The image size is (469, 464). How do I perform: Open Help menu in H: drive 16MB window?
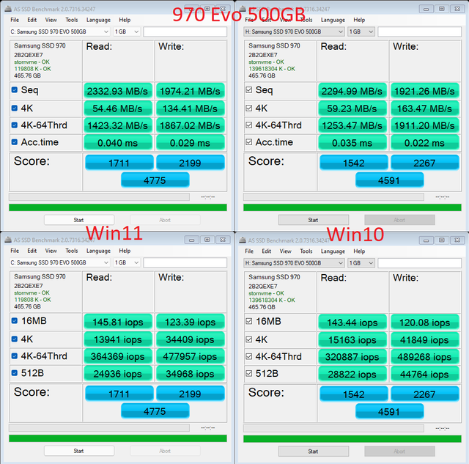[359, 251]
